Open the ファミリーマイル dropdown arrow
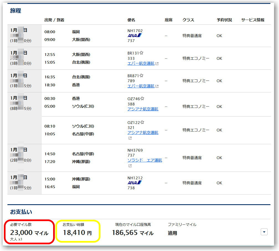279x251 pixels. point(264,232)
